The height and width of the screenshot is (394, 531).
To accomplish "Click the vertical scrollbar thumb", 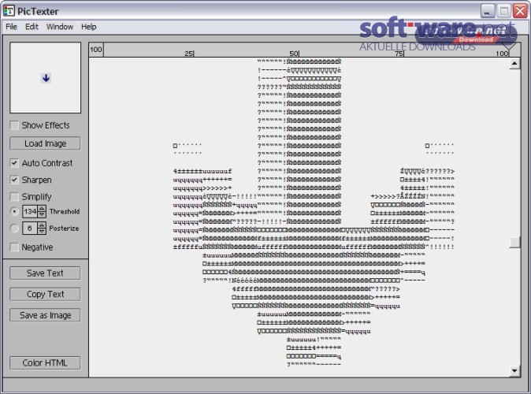I will coord(514,242).
